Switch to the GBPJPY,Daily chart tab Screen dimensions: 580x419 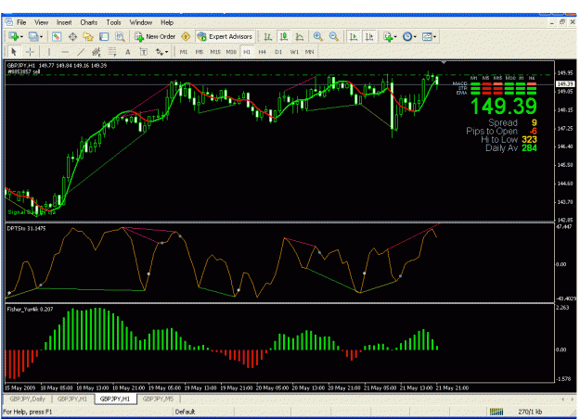coord(27,399)
